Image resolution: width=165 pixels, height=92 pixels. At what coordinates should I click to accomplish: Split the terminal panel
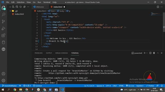pyautogui.click(x=150, y=53)
